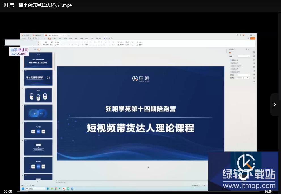Click the 开始 ribbon tab
This screenshot has width=281, height=194.
[x=49, y=38]
